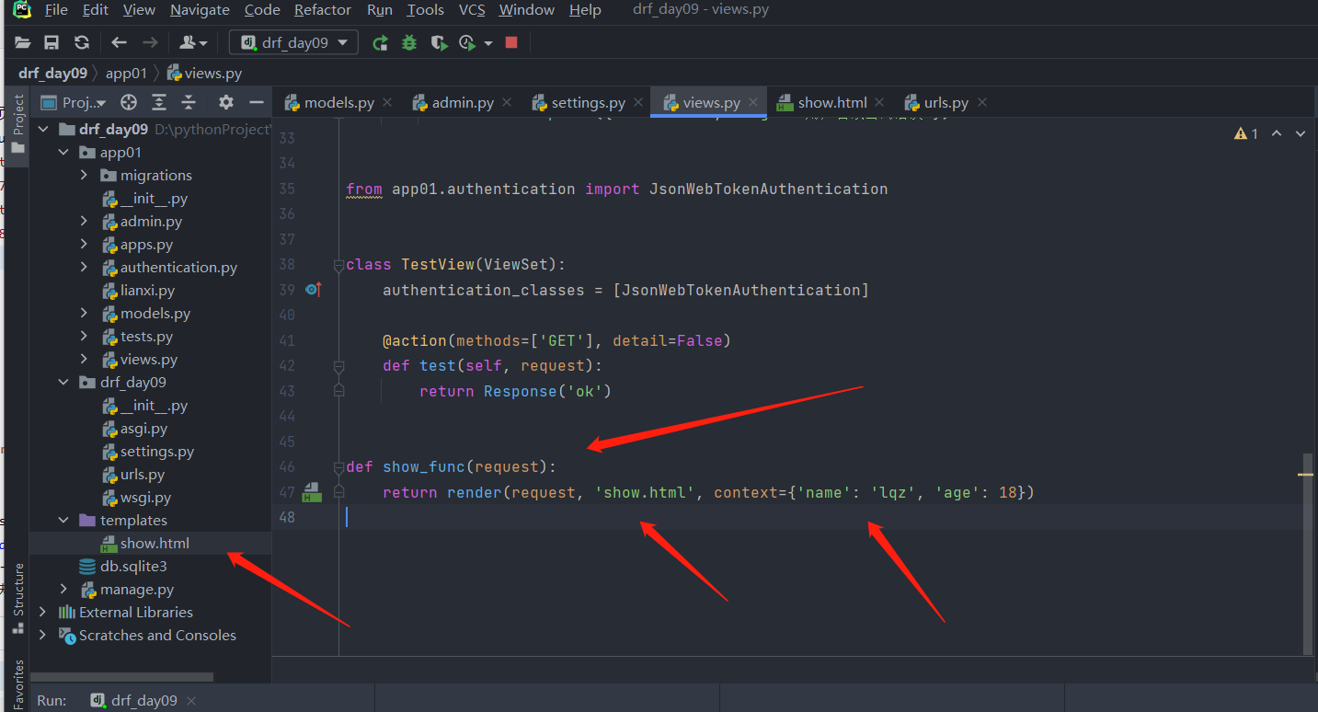Viewport: 1318px width, 712px height.
Task: Go to next highlighted error arrow
Action: (1301, 133)
